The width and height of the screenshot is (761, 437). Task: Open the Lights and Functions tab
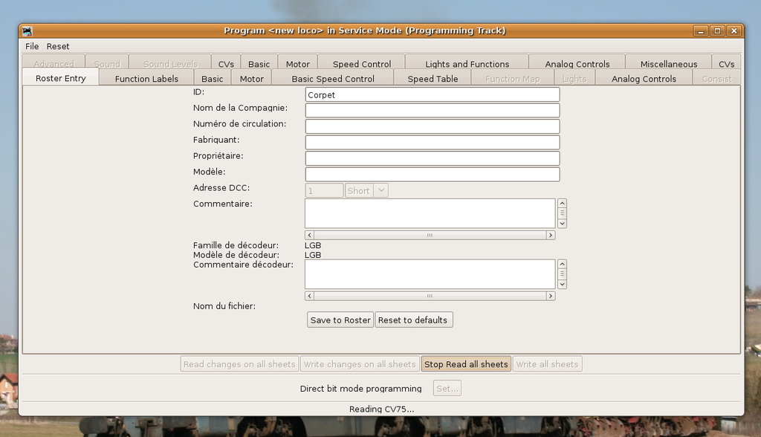click(467, 64)
